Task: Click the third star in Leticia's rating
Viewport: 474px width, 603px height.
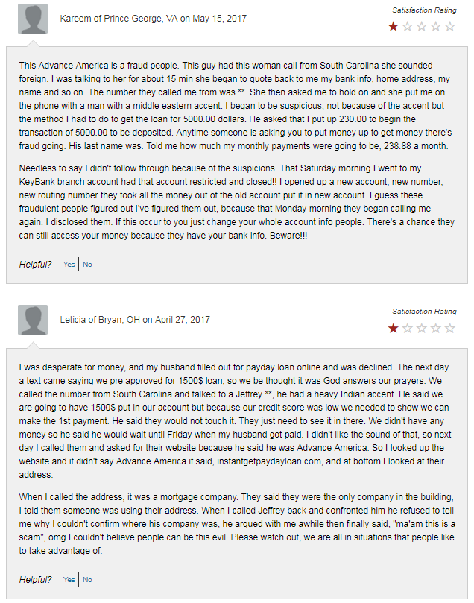Action: [421, 328]
